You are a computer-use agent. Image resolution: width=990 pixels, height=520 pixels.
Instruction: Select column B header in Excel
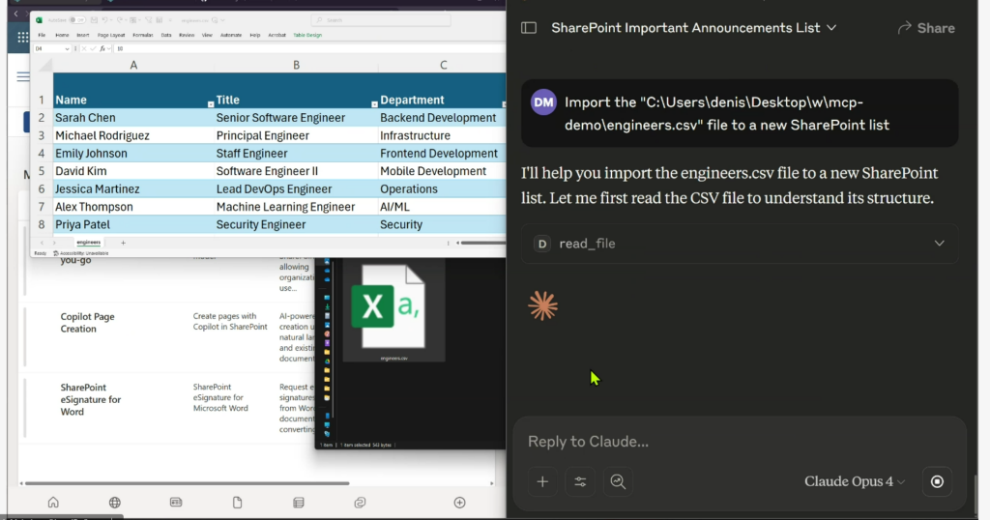point(296,65)
